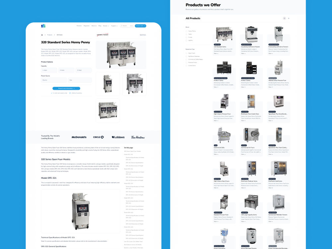This screenshot has height=249, width=332.
Task: Click the Products breadcrumb link
Action: 50,35
